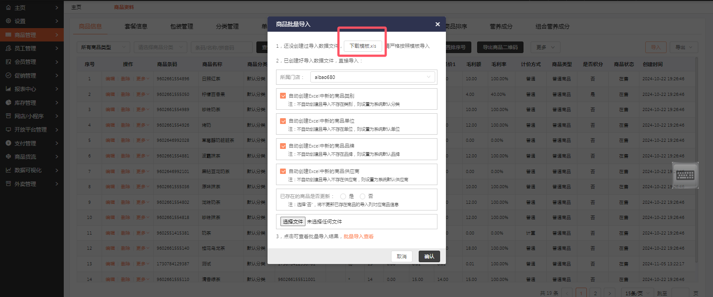Toggle auto-create new product supplier checkbox
This screenshot has width=713, height=297.
[x=283, y=171]
